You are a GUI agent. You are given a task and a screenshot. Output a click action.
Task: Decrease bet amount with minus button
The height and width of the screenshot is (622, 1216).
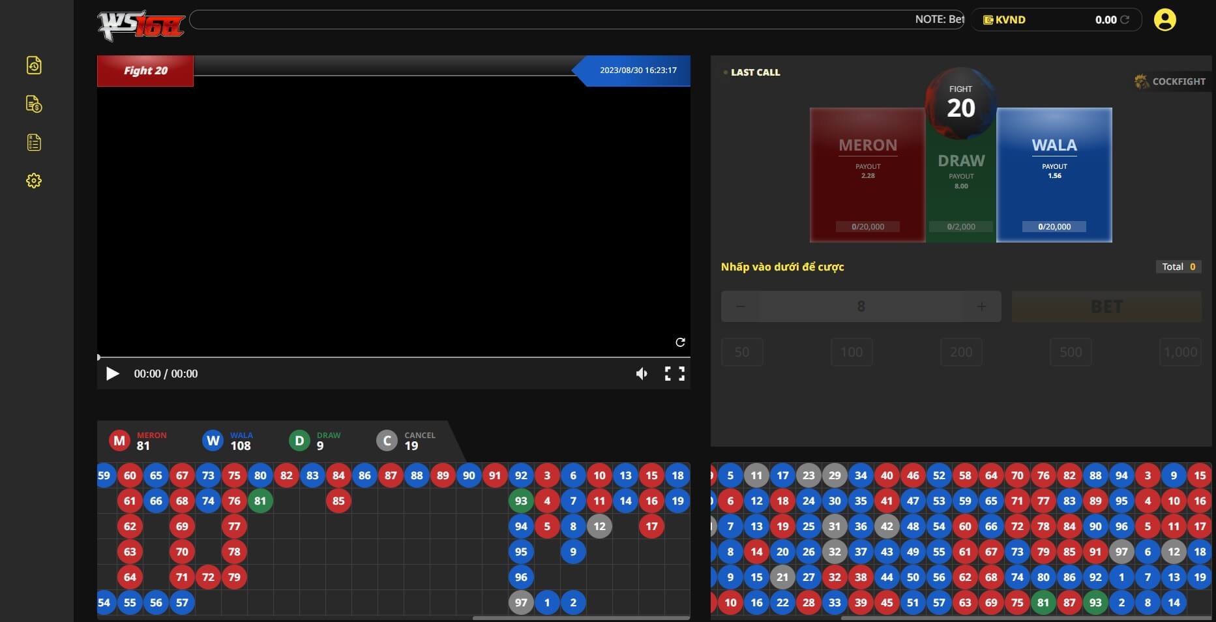coord(741,306)
